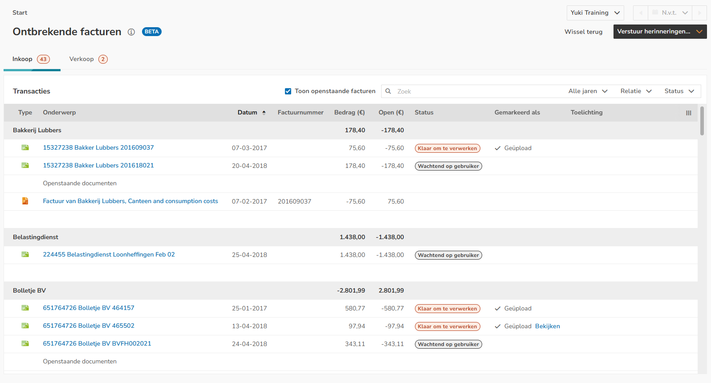Click the green document icon for Bakker Lubbers 201609037

pyautogui.click(x=25, y=148)
